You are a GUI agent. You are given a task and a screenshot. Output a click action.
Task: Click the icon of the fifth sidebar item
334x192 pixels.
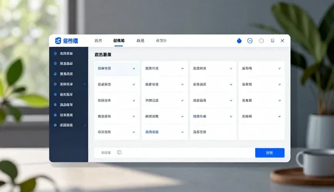pyautogui.click(x=55, y=94)
